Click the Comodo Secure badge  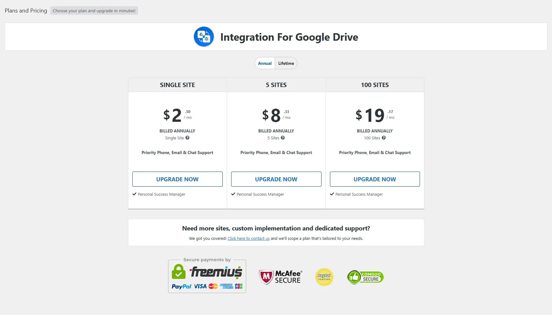tap(365, 277)
